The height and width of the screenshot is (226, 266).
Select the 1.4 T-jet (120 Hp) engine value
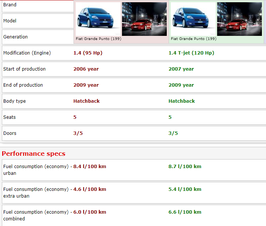coord(191,53)
